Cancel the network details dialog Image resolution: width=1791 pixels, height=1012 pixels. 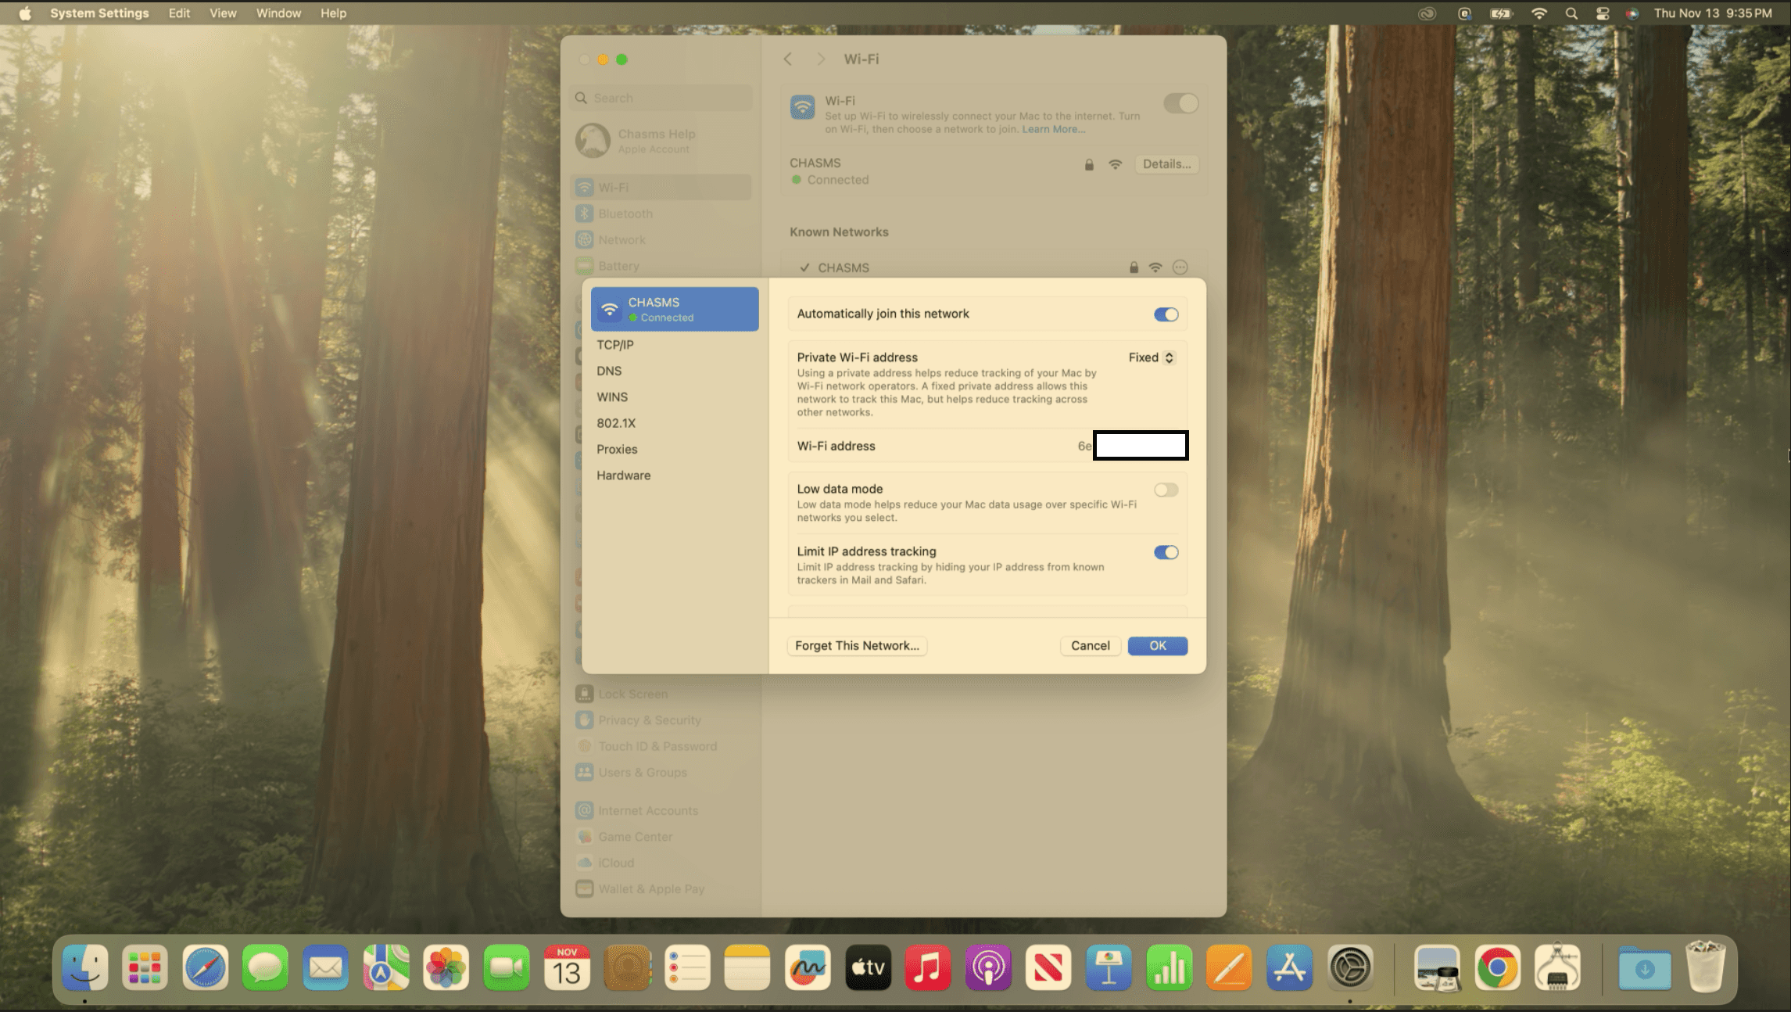tap(1090, 646)
